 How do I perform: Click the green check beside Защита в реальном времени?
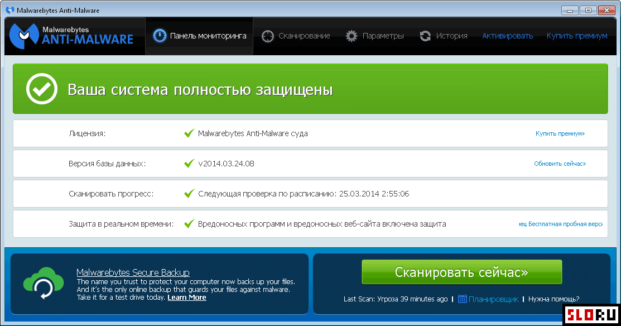tap(189, 223)
